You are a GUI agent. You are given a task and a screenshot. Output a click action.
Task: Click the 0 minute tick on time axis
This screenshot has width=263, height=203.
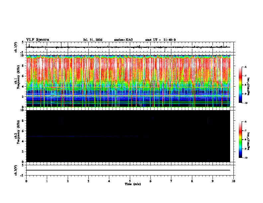pos(26,181)
